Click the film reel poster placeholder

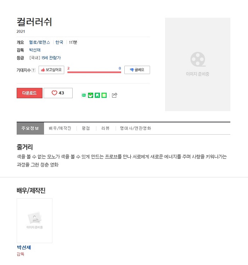pos(198,64)
